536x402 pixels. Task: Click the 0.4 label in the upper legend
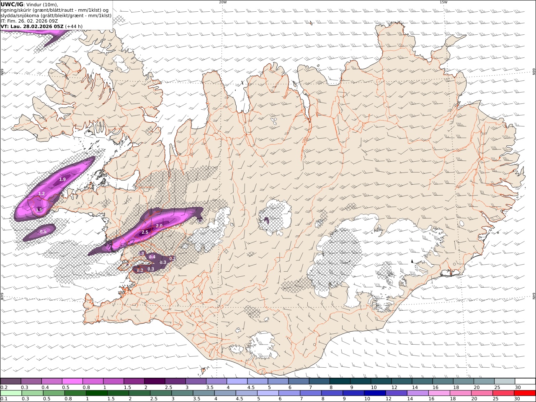[45, 387]
